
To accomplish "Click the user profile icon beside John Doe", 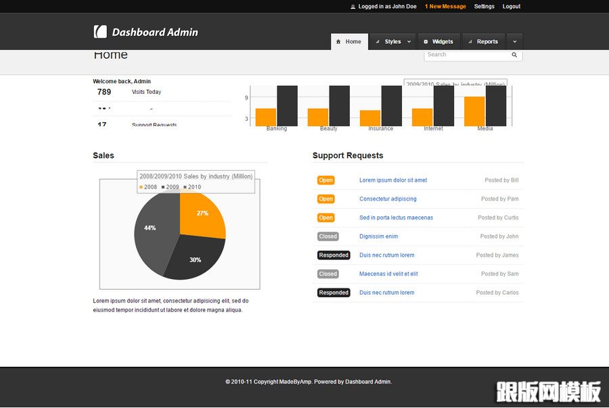I will [353, 7].
